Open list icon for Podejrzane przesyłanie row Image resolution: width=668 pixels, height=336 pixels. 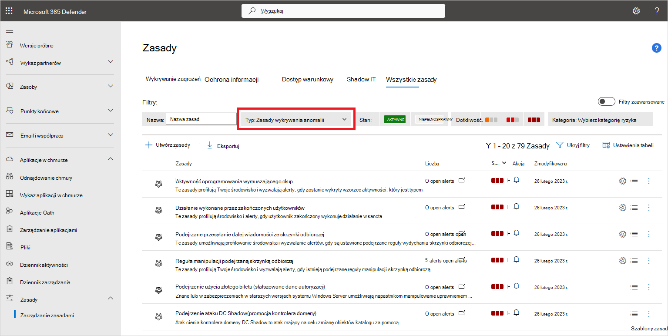click(634, 234)
